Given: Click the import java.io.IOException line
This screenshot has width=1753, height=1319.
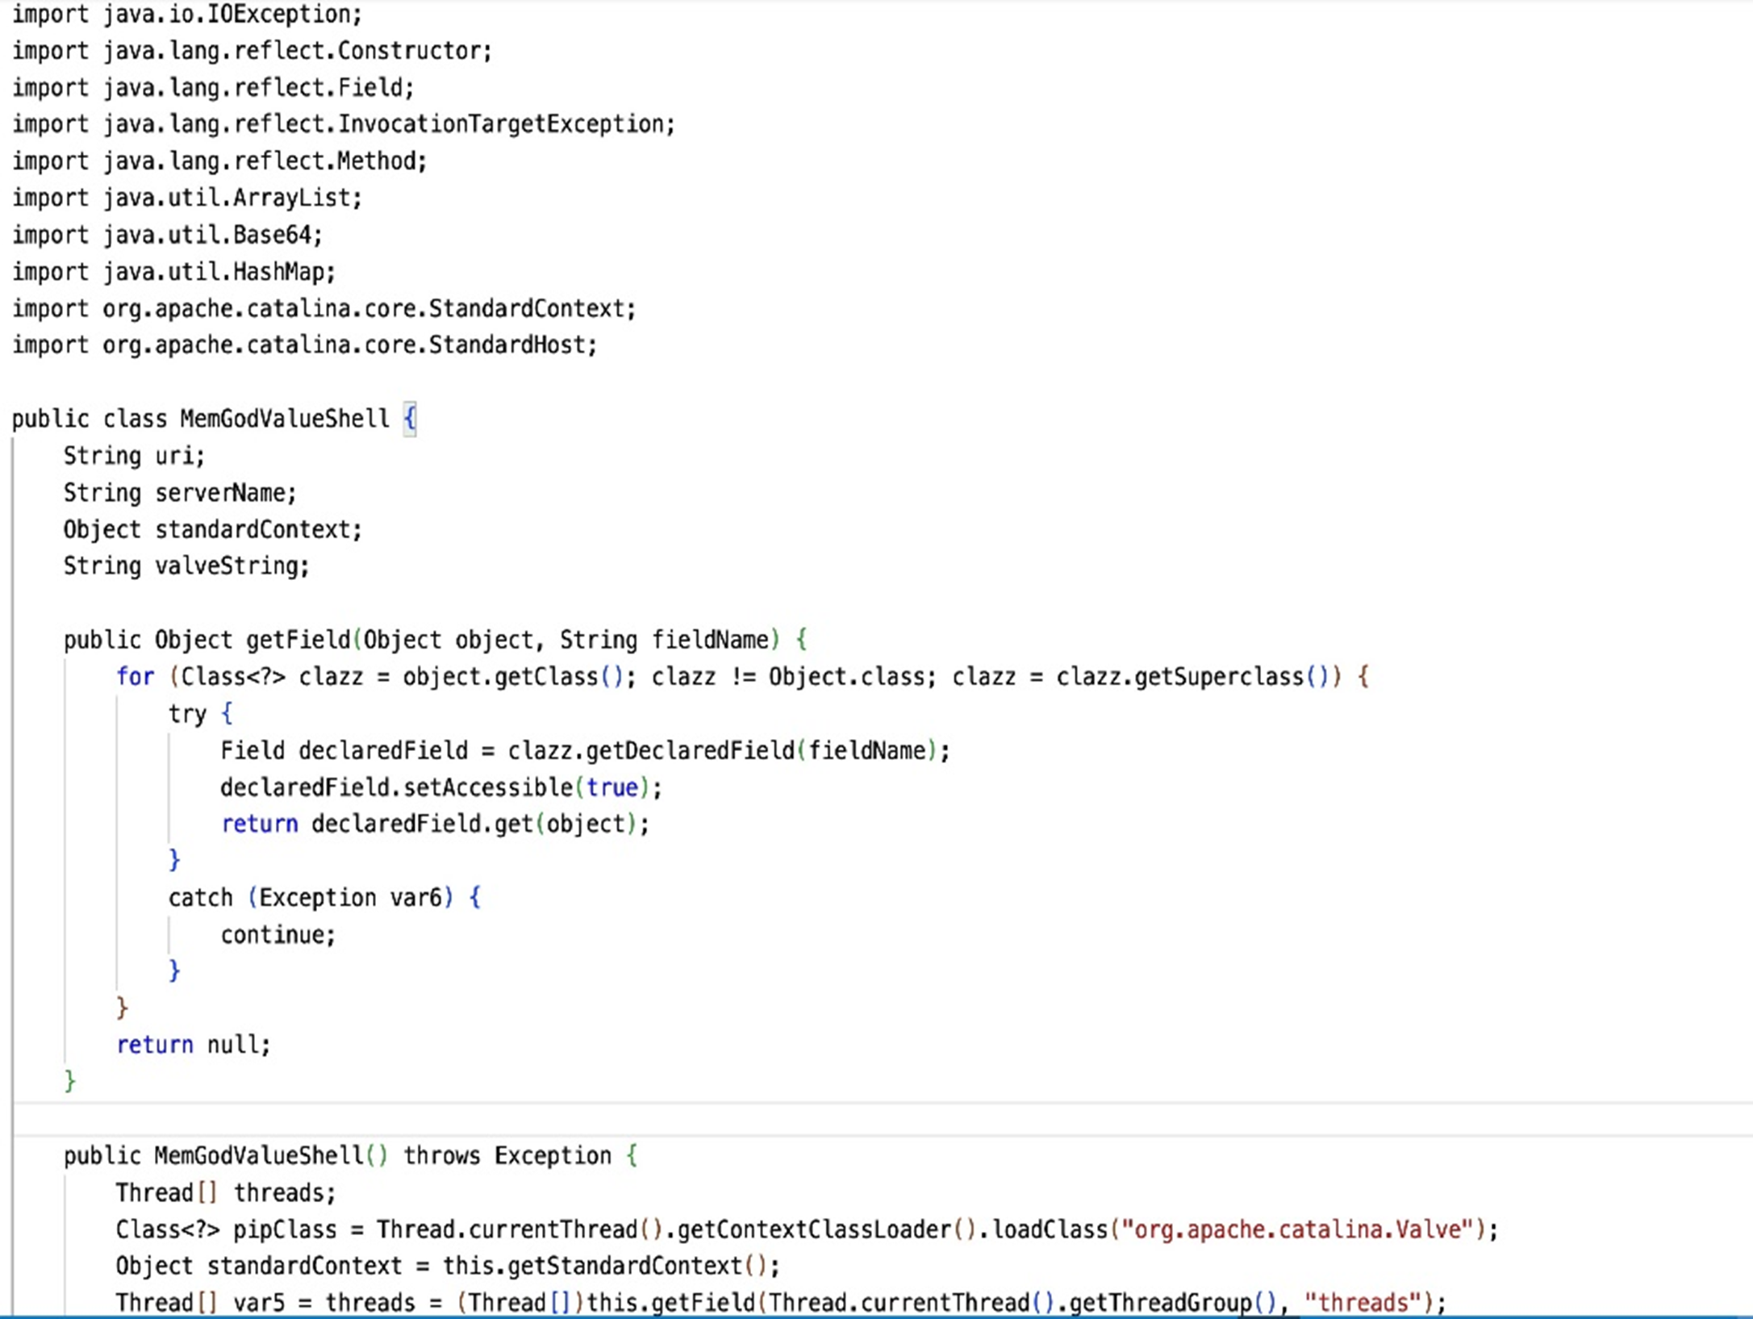Looking at the screenshot, I should tap(186, 15).
